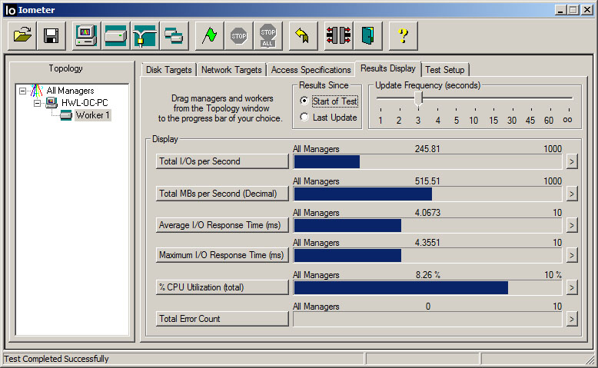
Task: Click the 4.3551 maximum response value
Action: (x=427, y=243)
